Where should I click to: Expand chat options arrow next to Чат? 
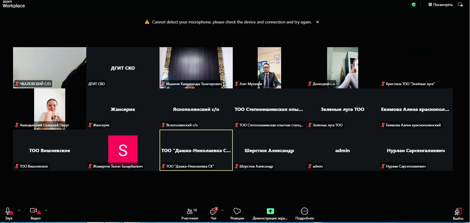click(222, 210)
